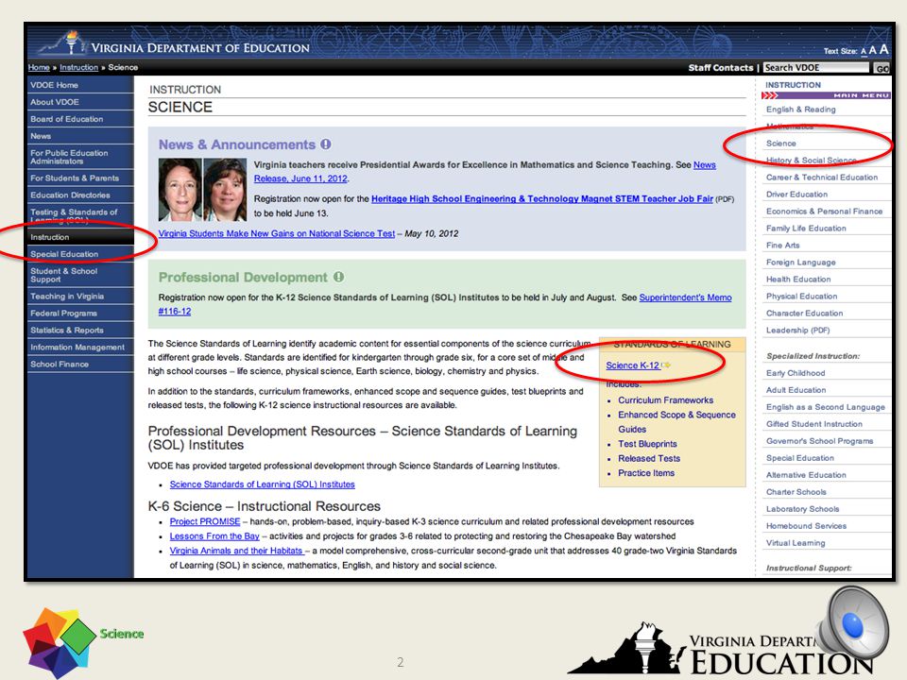The image size is (907, 680).
Task: Open Charter Schools link
Action: (x=796, y=492)
